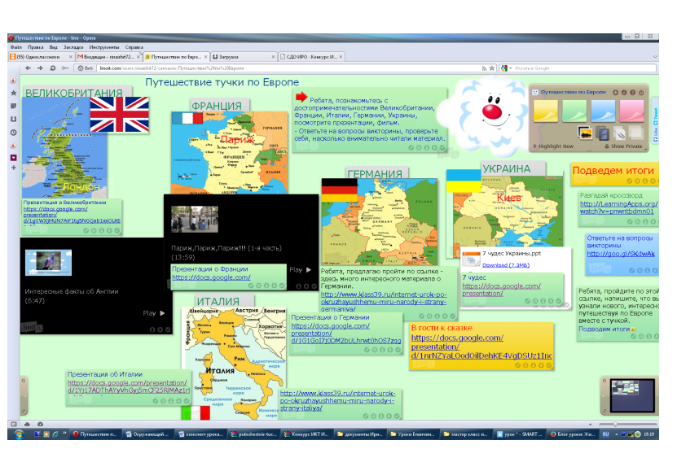677x458 pixels.
Task: Toggle Show Private in the lino palette
Action: pos(623,146)
